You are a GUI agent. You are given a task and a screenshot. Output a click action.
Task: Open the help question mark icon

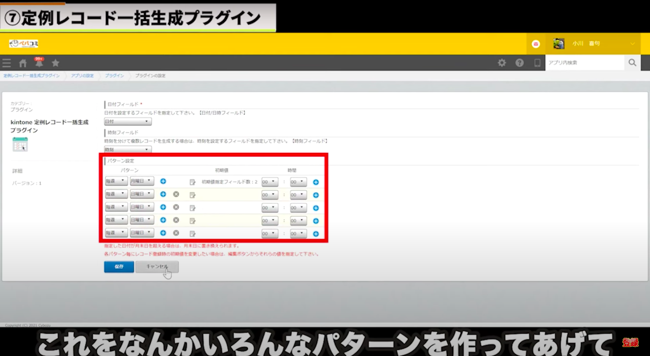click(x=520, y=63)
